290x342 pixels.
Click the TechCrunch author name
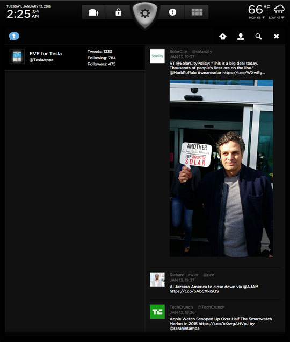click(x=181, y=307)
